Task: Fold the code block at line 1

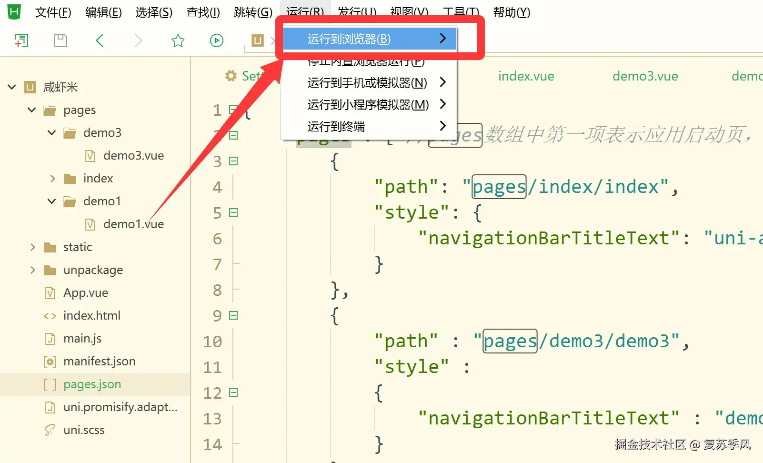Action: [x=233, y=110]
